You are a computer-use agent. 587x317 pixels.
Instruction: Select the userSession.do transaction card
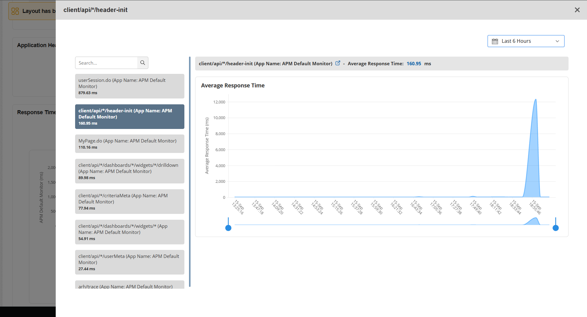(x=130, y=86)
